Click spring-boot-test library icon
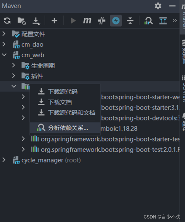The image size is (185, 222). (x=35, y=149)
